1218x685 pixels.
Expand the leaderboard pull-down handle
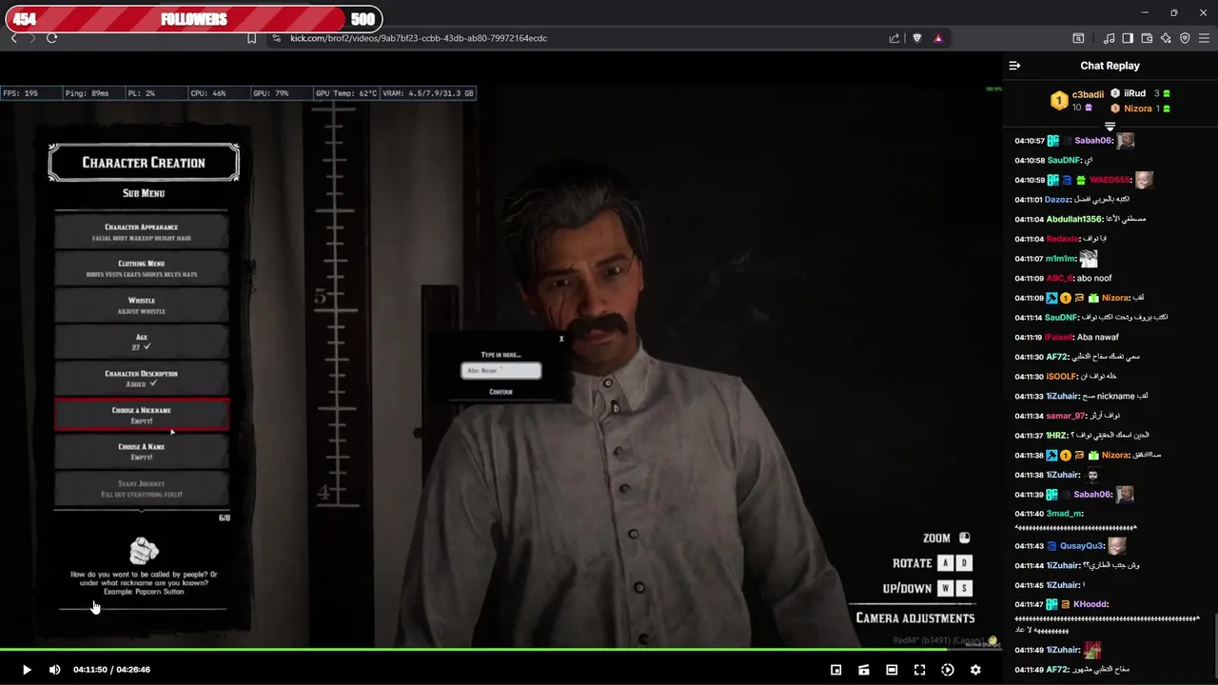(x=1110, y=127)
